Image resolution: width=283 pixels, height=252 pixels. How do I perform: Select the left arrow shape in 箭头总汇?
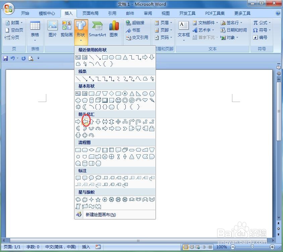coord(85,121)
